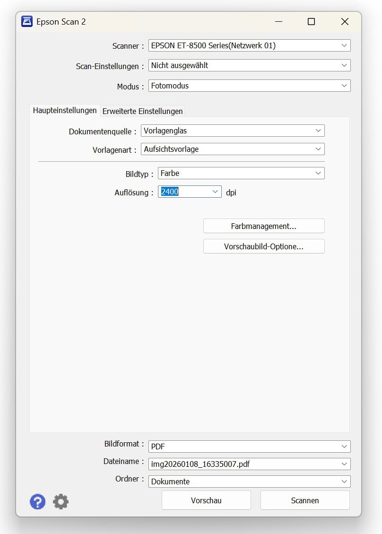The image size is (382, 534).
Task: Minimize the Epson Scan 2 window
Action: click(x=278, y=22)
